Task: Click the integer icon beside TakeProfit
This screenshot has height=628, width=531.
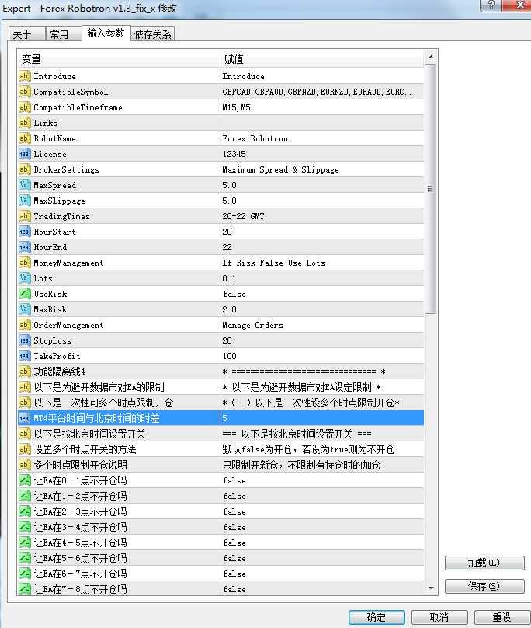Action: [24, 356]
